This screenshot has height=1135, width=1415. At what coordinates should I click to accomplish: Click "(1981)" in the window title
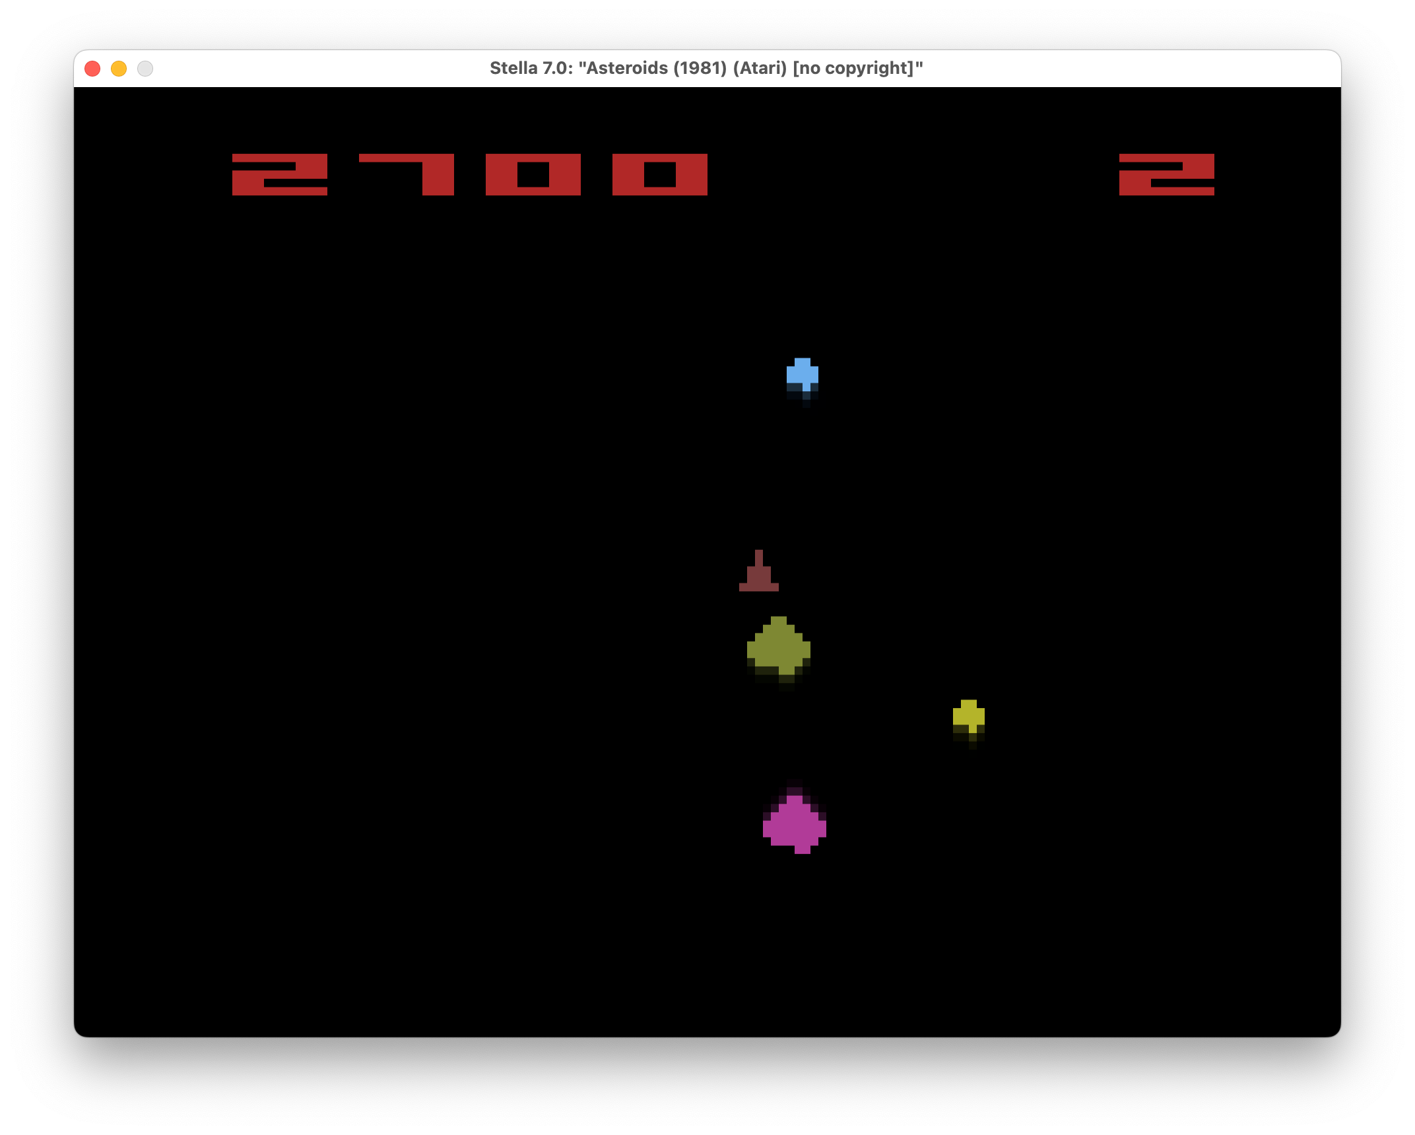pos(700,68)
